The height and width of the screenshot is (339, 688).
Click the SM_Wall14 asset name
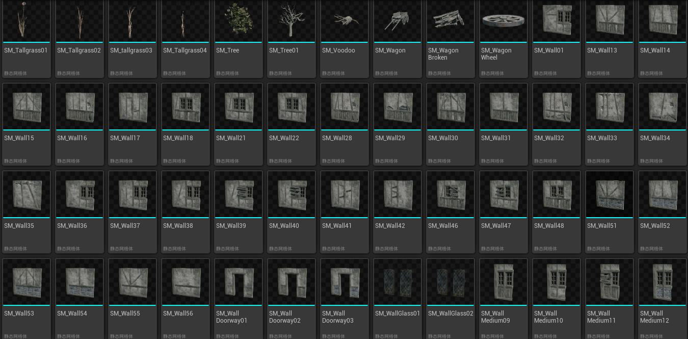tap(655, 50)
